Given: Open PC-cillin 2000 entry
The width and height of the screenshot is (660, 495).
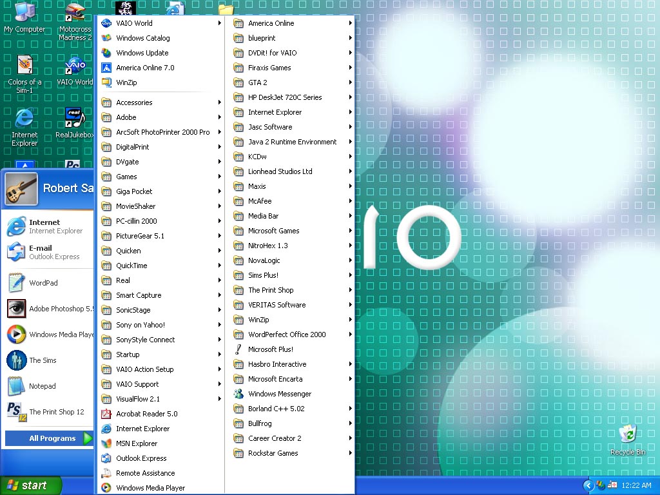Looking at the screenshot, I should [160, 221].
